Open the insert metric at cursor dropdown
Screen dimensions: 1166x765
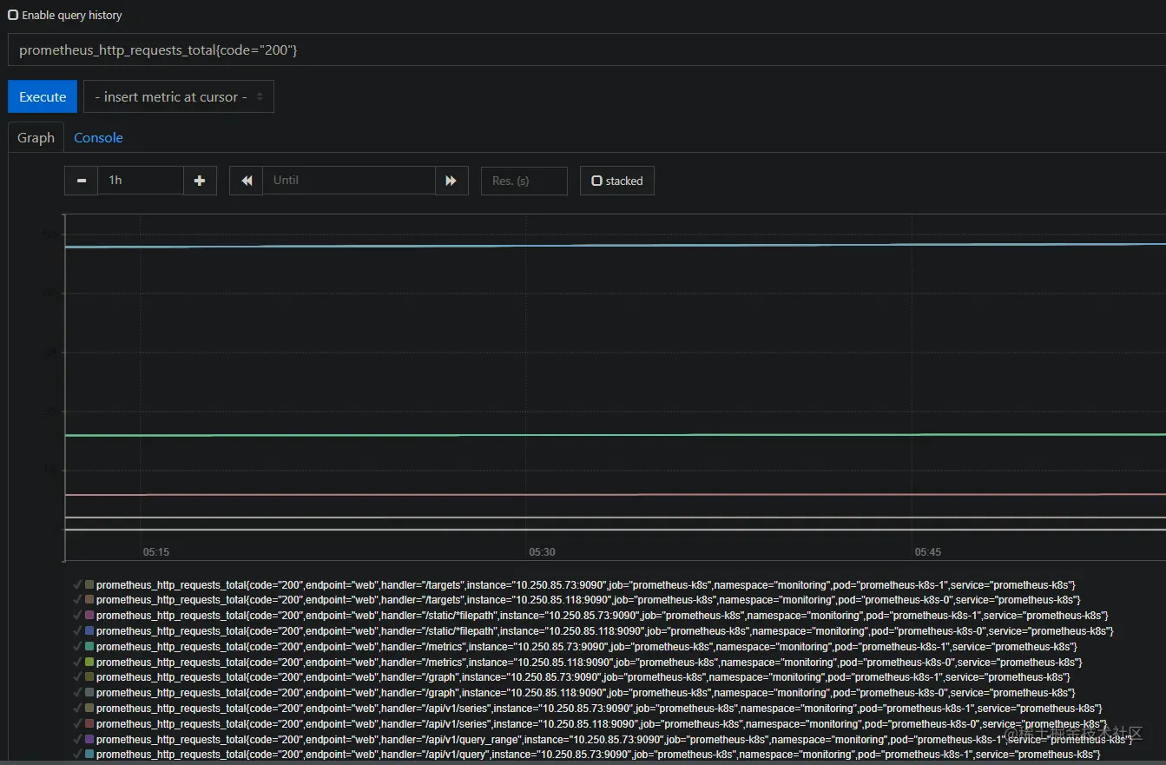pos(179,96)
